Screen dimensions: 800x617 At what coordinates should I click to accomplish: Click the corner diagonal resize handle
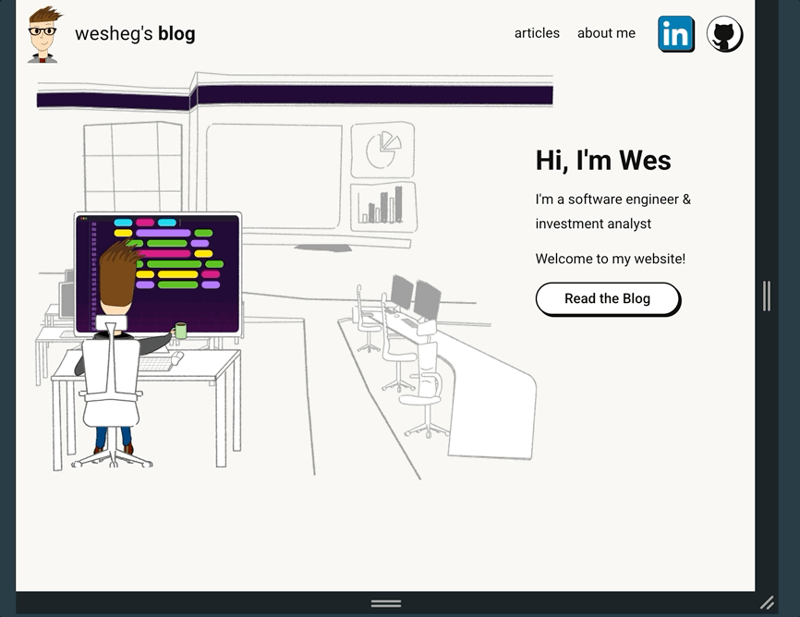pyautogui.click(x=767, y=603)
